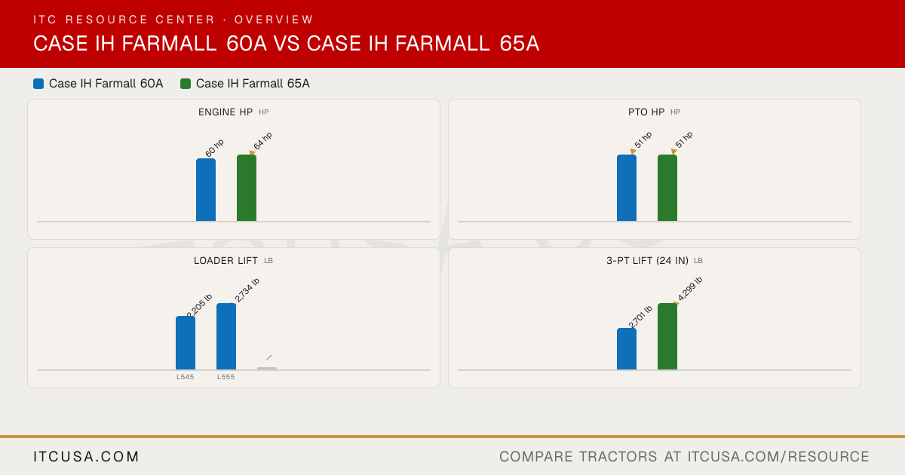Click the winner marker above 64 hp bar

click(253, 153)
